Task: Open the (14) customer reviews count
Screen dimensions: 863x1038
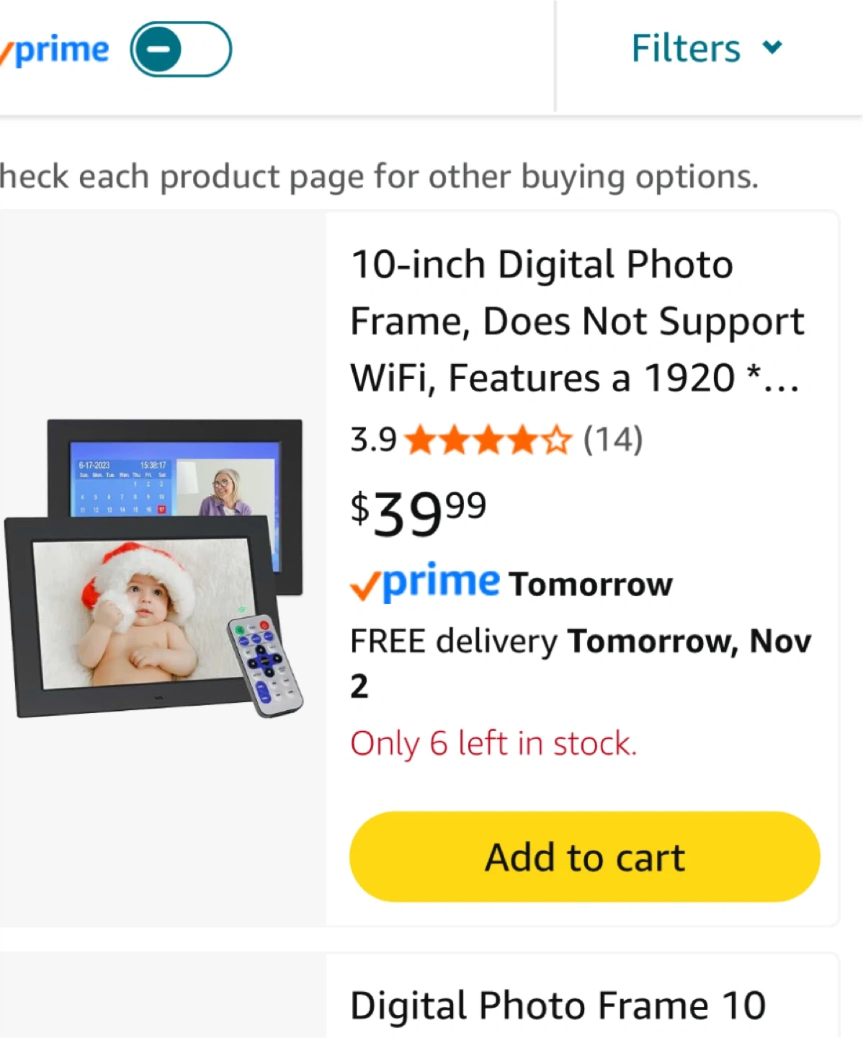Action: tap(613, 440)
